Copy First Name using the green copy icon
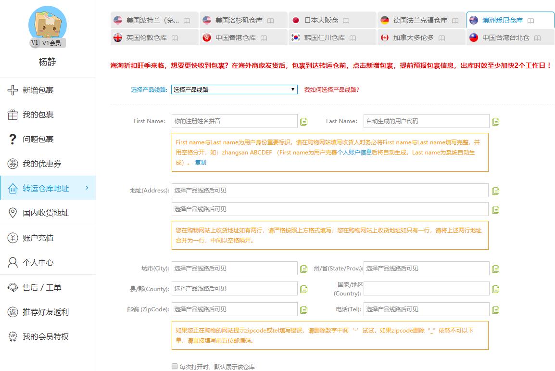Viewport: 555px width, 371px height. (303, 121)
